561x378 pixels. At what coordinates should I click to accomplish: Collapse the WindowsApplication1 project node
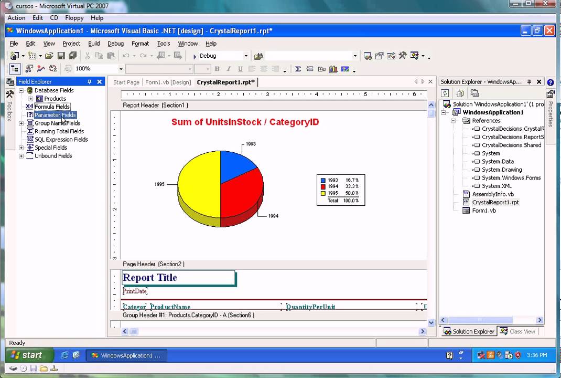pos(444,112)
